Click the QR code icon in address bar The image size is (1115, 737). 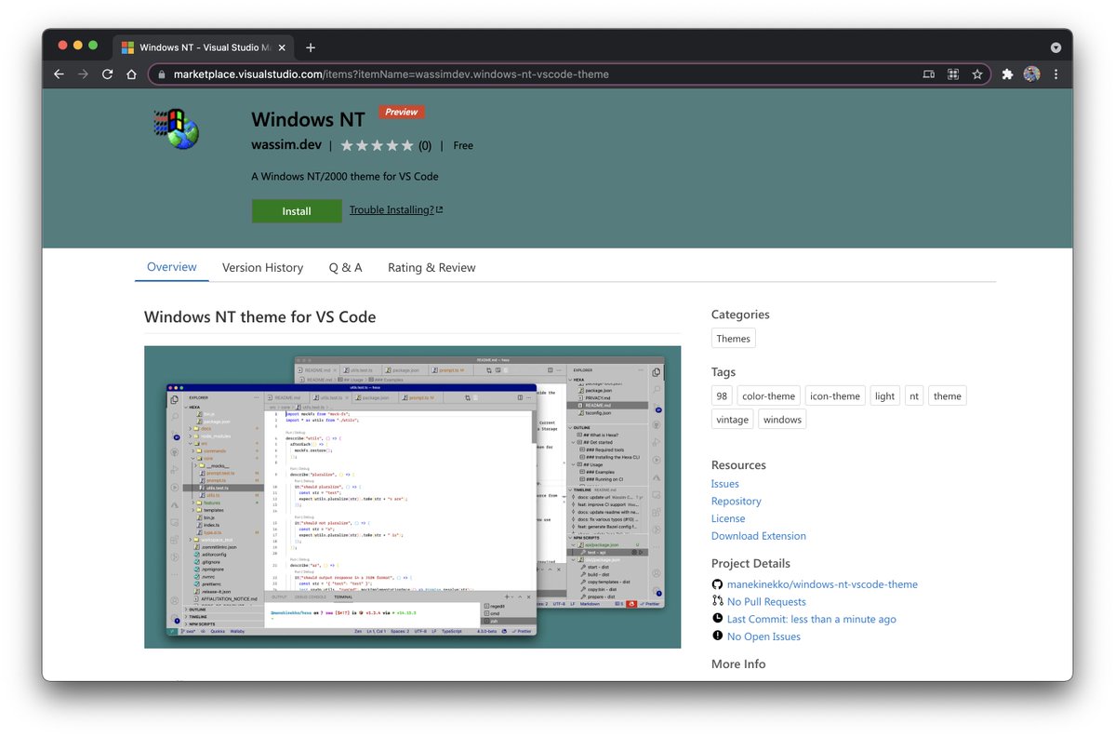click(x=953, y=74)
